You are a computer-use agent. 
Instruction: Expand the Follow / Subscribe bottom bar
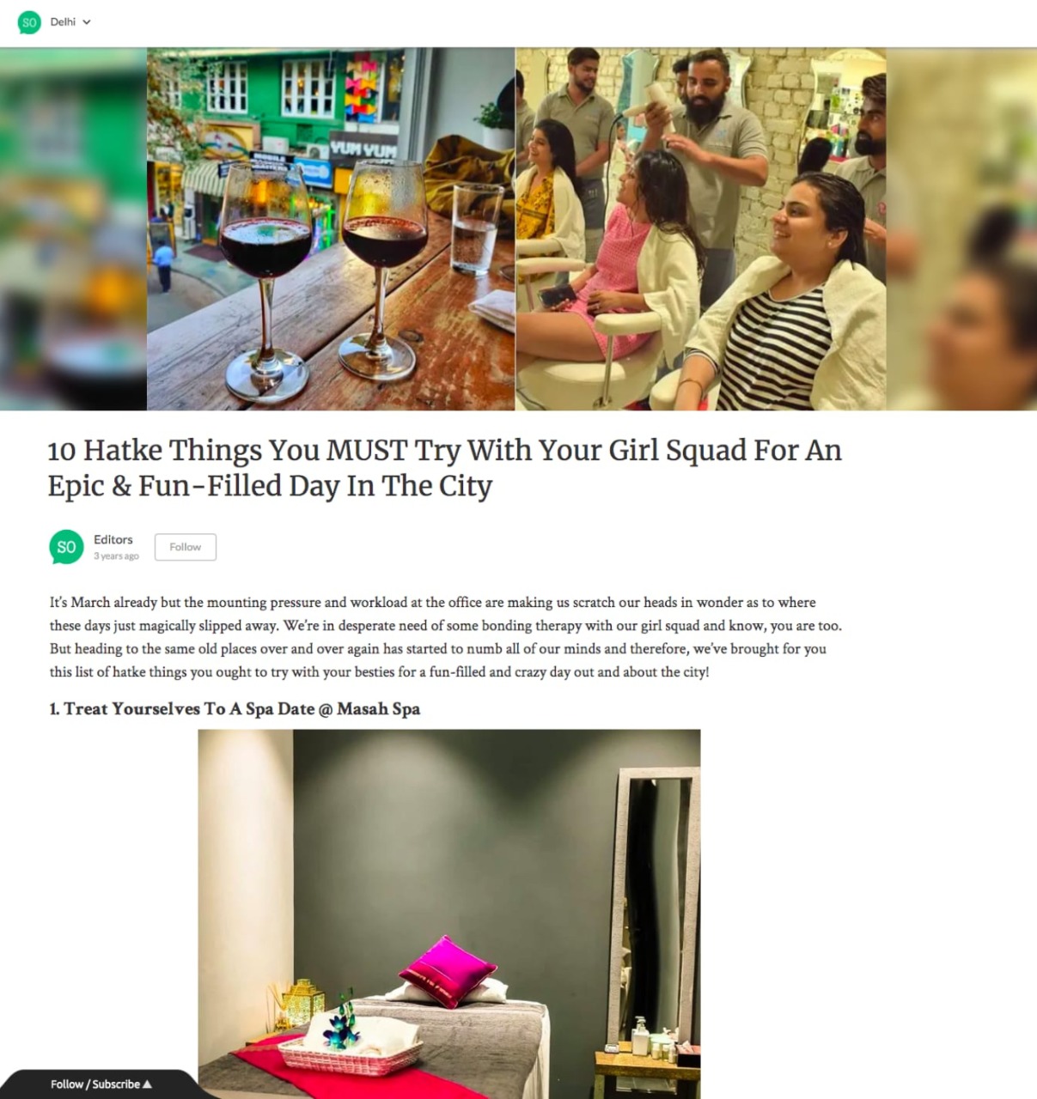(x=99, y=1084)
